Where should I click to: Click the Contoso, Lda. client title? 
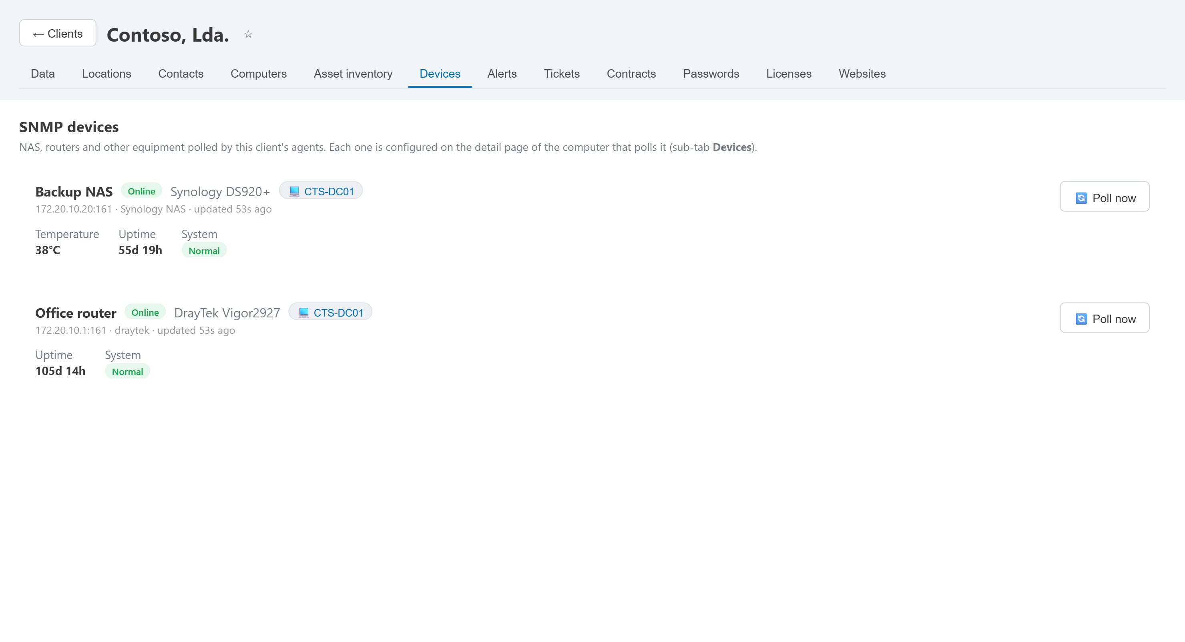[x=168, y=35]
